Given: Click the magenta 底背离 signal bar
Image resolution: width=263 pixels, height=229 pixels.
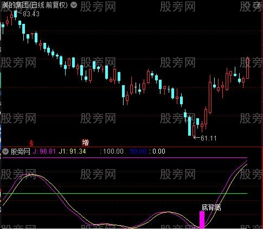Looking at the screenshot, I should pyautogui.click(x=202, y=220).
